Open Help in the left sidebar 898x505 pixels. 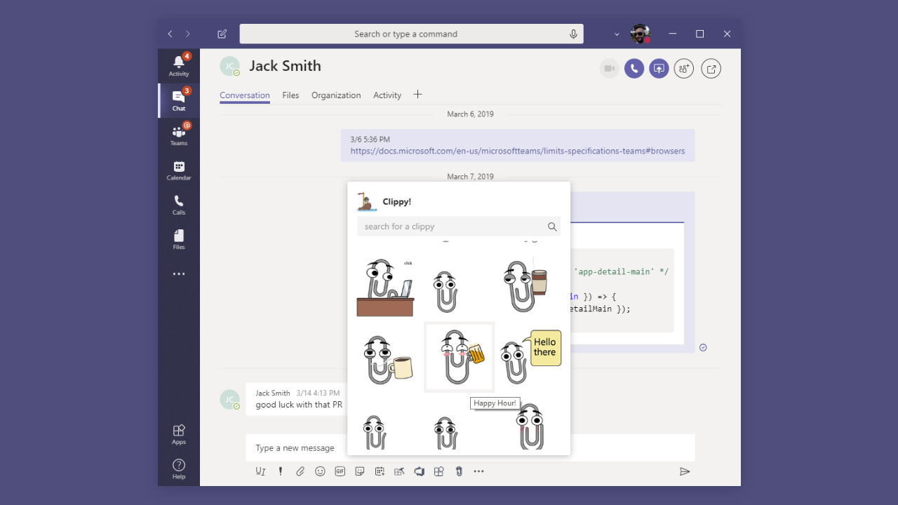tap(179, 469)
